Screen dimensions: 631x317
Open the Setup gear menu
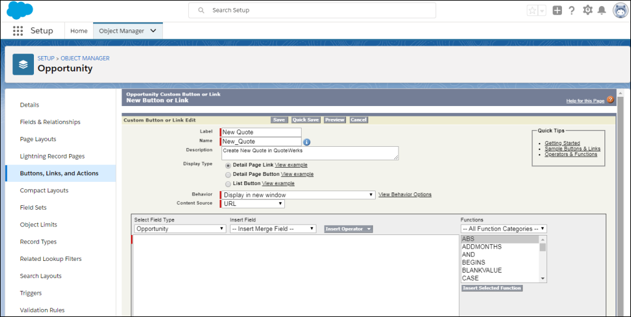tap(587, 10)
